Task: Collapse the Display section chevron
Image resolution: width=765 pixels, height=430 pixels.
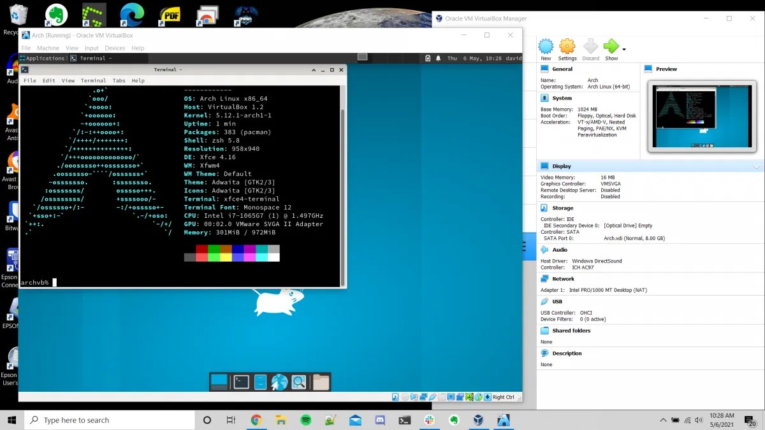Action: tap(757, 166)
